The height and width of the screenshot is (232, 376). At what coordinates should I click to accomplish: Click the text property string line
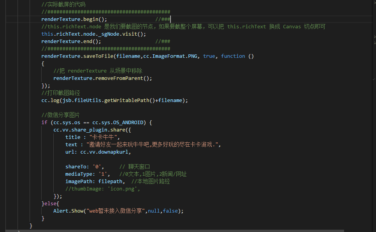[x=143, y=145]
